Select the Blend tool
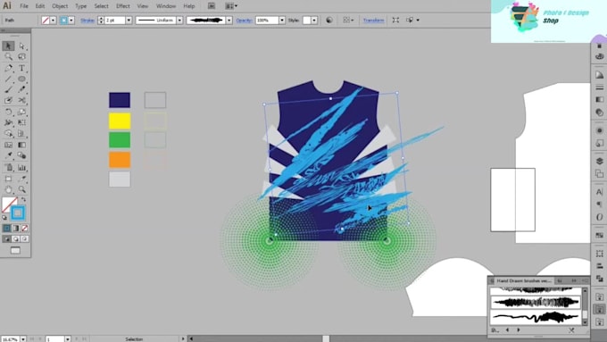The image size is (607, 342). point(21,155)
